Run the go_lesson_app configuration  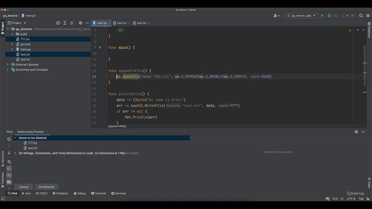tap(322, 16)
